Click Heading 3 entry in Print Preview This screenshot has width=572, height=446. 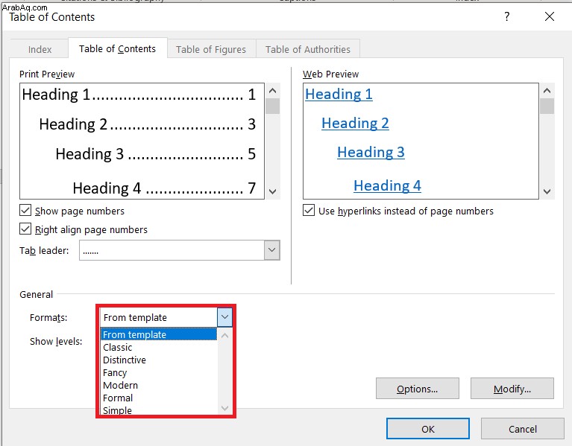156,154
